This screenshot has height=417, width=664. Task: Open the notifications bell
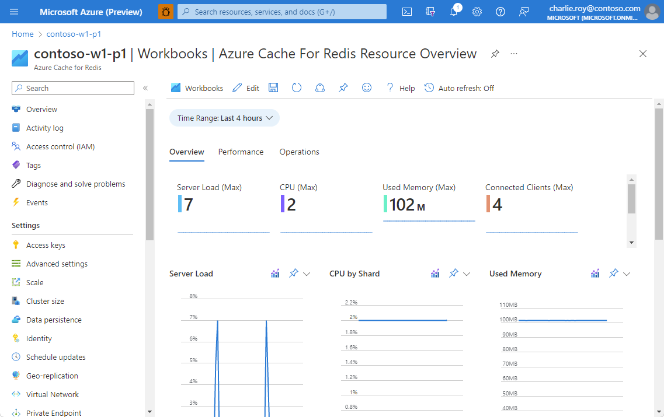(454, 12)
